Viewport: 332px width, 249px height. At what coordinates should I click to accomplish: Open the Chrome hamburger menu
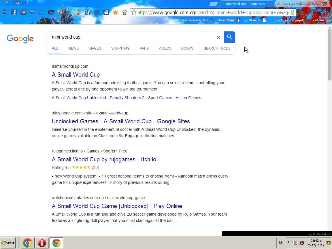point(4,12)
